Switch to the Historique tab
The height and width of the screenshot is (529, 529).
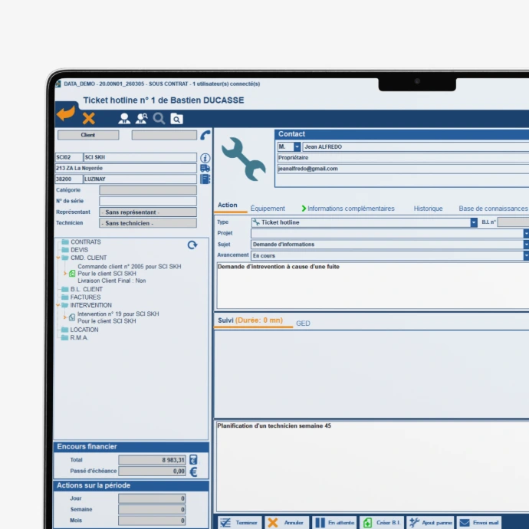tap(428, 209)
